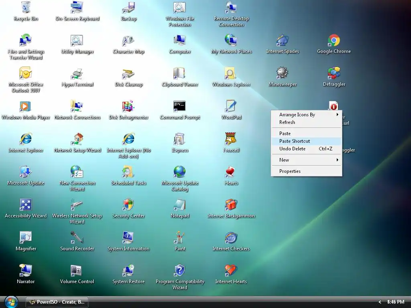Select the Paint icon
Screen dimensions: 411x308
180,237
